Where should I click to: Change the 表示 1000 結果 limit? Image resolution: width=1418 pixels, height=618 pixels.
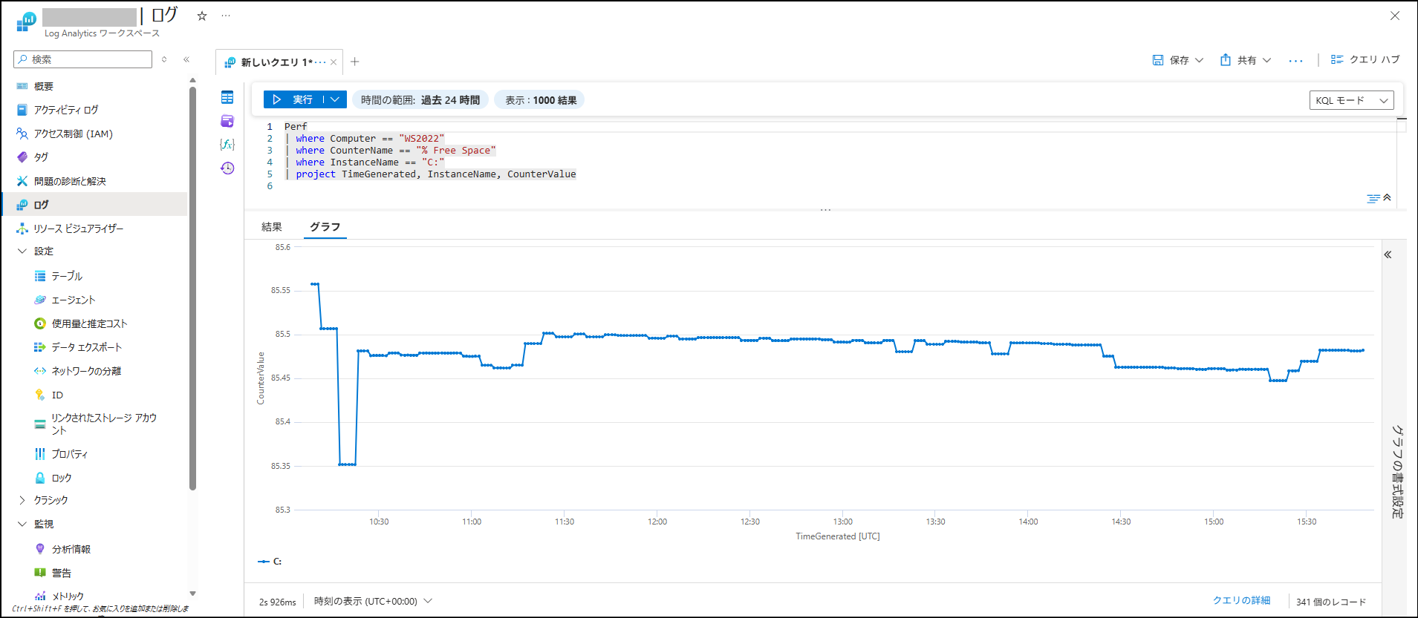tap(541, 100)
